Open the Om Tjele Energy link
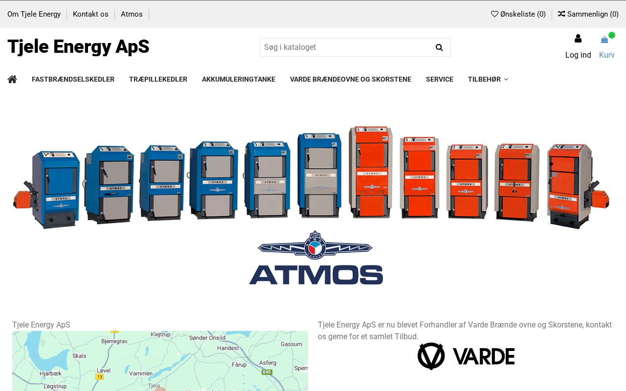The height and width of the screenshot is (391, 626). coord(34,14)
